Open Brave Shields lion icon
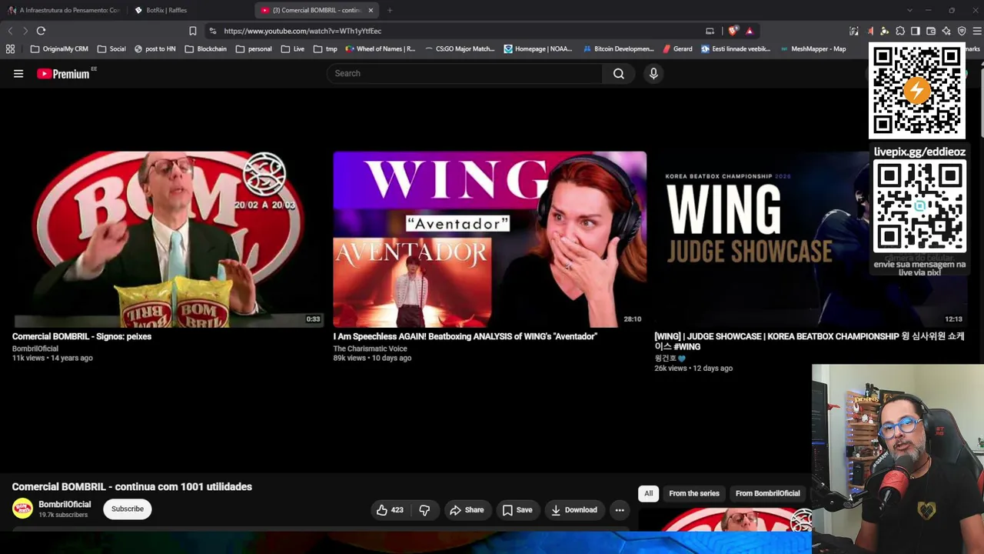 point(733,31)
